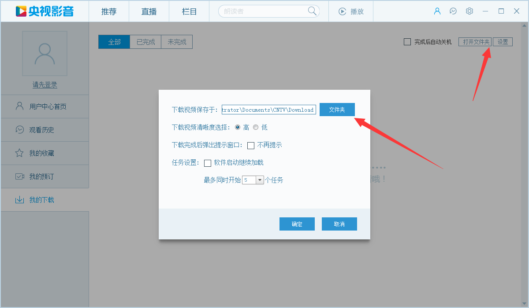Open the maximum tasks number dropdown
This screenshot has width=529, height=308.
[259, 180]
